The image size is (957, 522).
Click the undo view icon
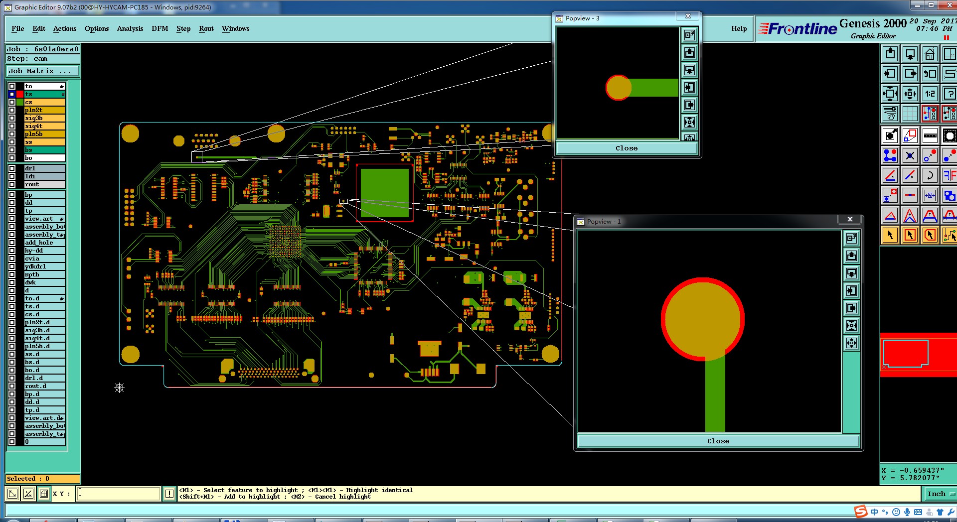tap(930, 74)
